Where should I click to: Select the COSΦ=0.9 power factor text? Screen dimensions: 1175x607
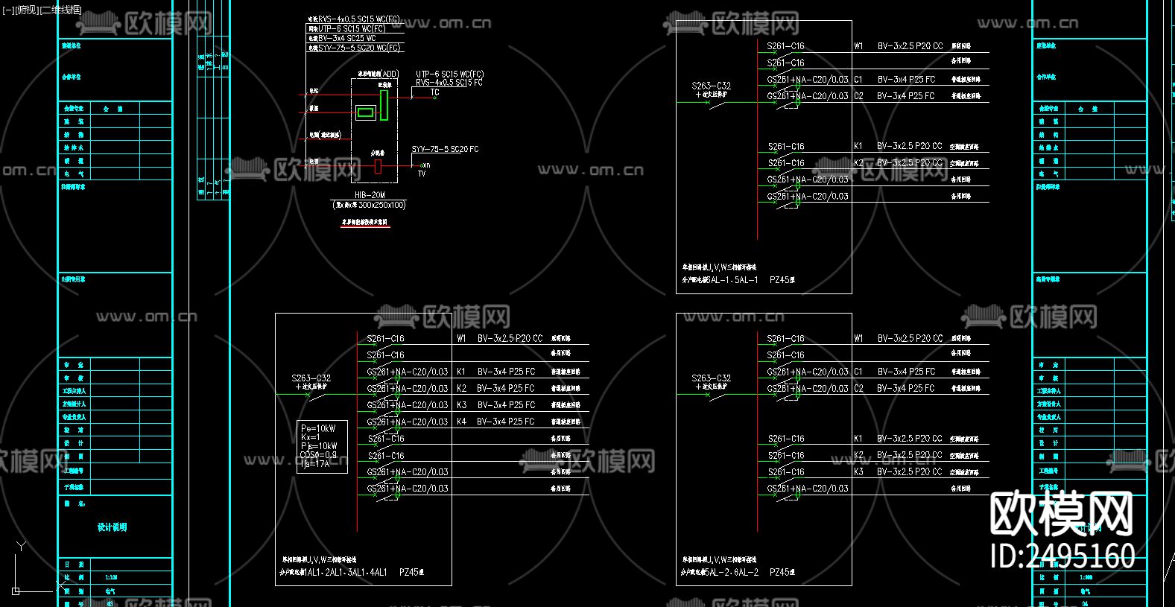click(x=318, y=454)
